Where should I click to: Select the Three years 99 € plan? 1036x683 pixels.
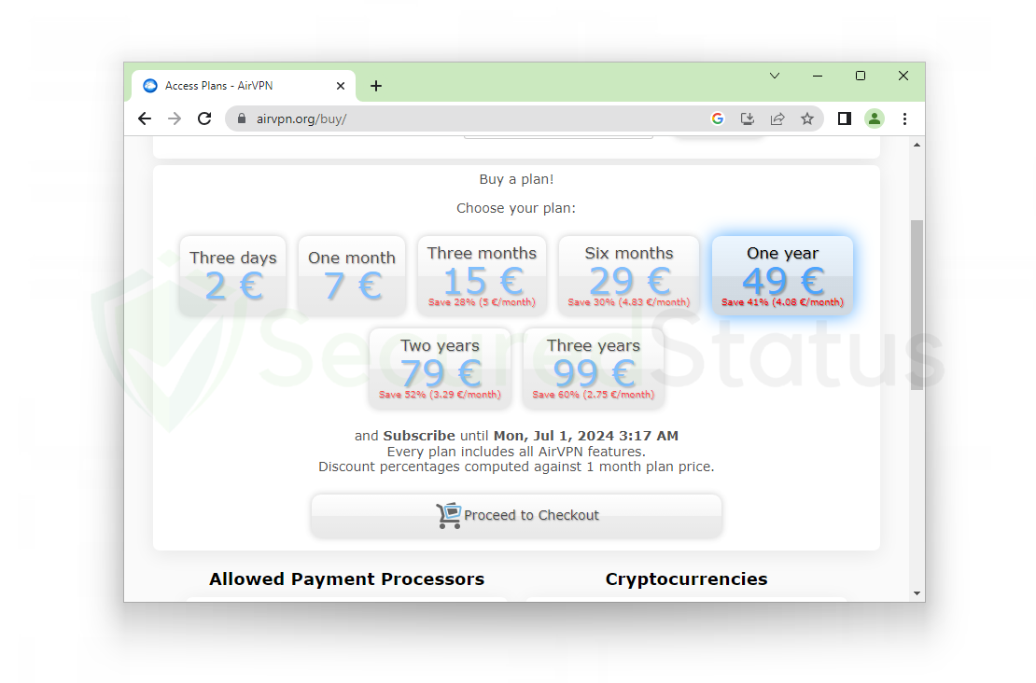click(x=594, y=368)
